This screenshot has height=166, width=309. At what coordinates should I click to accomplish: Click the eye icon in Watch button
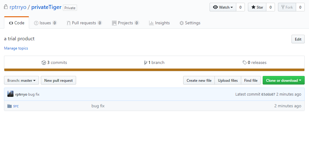click(x=215, y=7)
